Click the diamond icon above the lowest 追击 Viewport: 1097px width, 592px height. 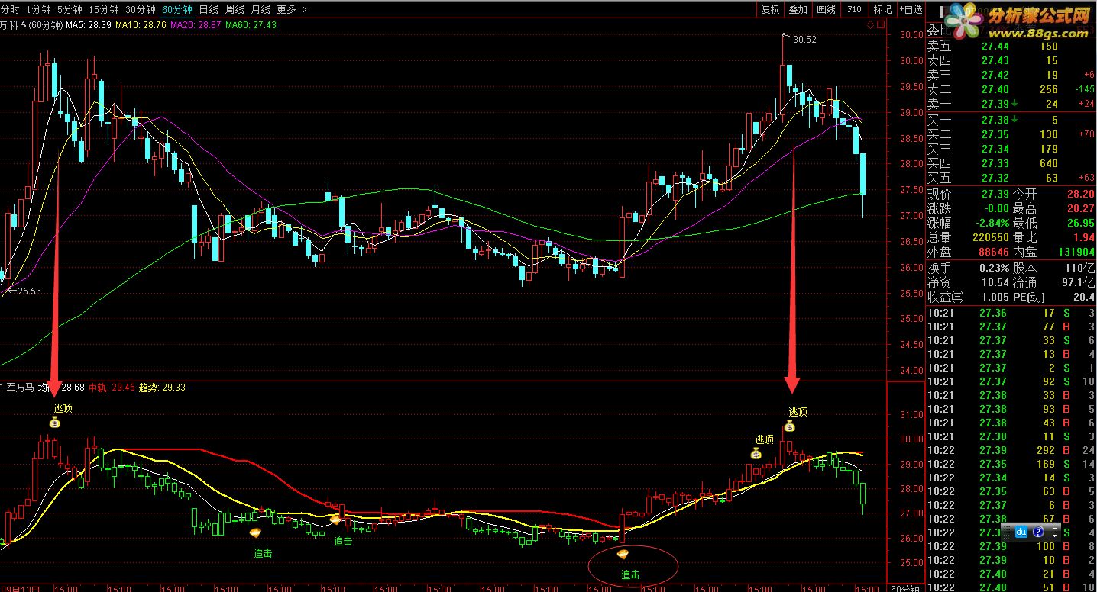coord(623,555)
